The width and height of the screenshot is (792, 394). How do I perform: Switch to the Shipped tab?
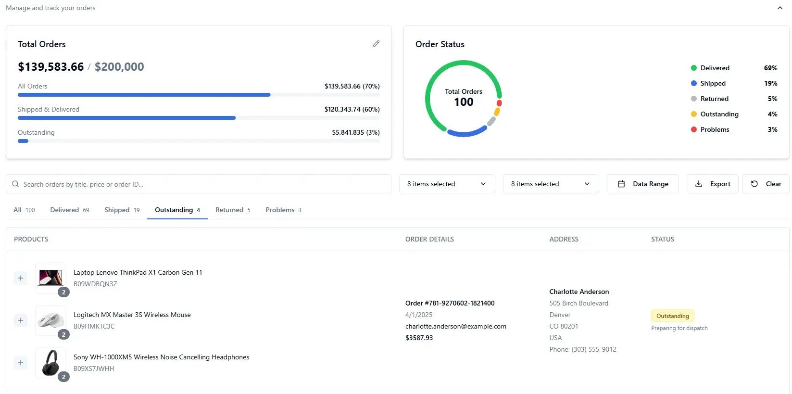pyautogui.click(x=122, y=210)
